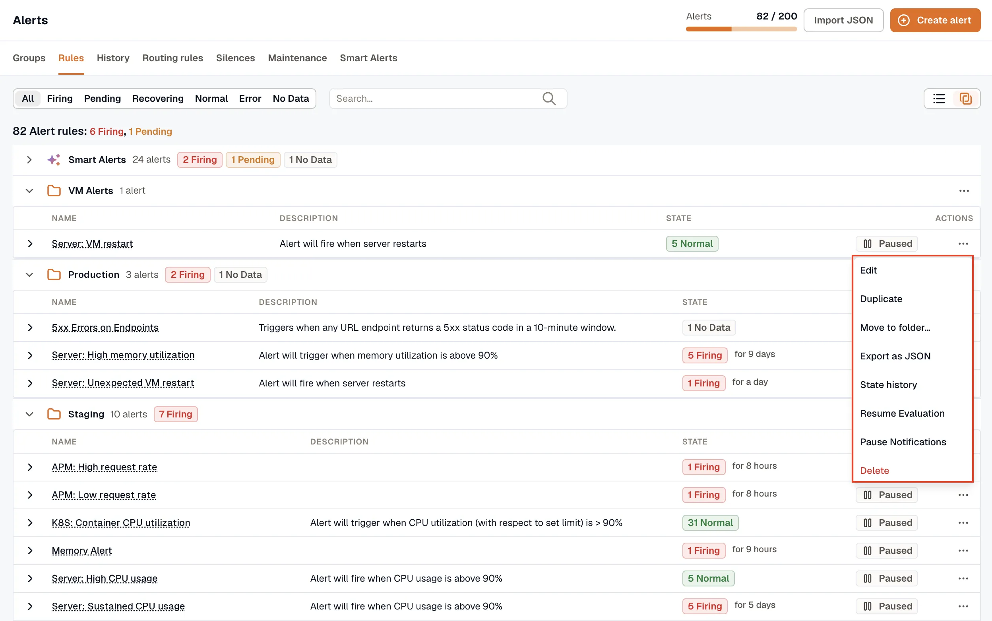Switch to list view icon

tap(939, 99)
